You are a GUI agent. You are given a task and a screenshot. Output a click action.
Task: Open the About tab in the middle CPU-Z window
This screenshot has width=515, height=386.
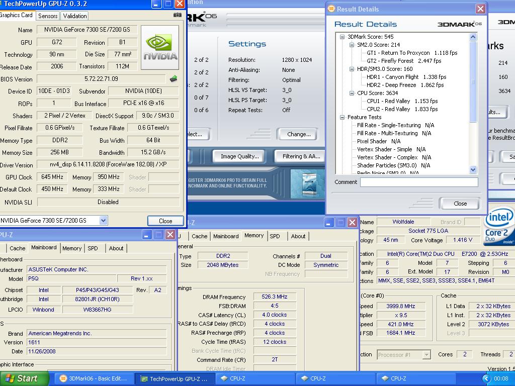[298, 236]
